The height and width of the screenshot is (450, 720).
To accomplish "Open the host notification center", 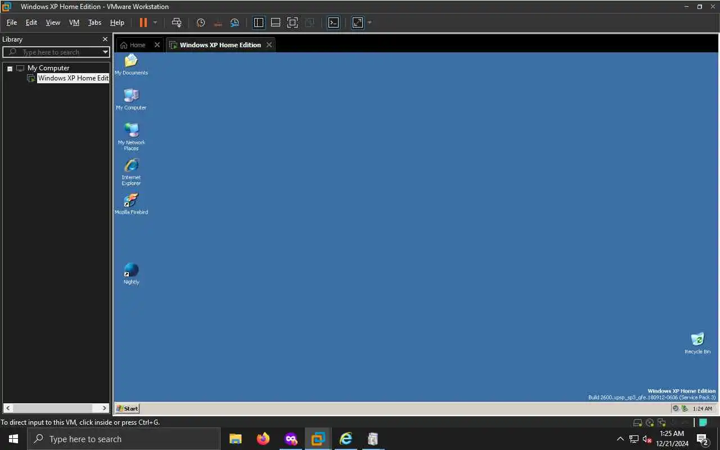I will (x=703, y=439).
